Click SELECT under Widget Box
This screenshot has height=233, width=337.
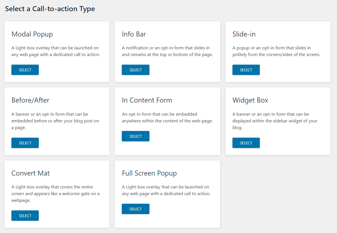tap(246, 143)
